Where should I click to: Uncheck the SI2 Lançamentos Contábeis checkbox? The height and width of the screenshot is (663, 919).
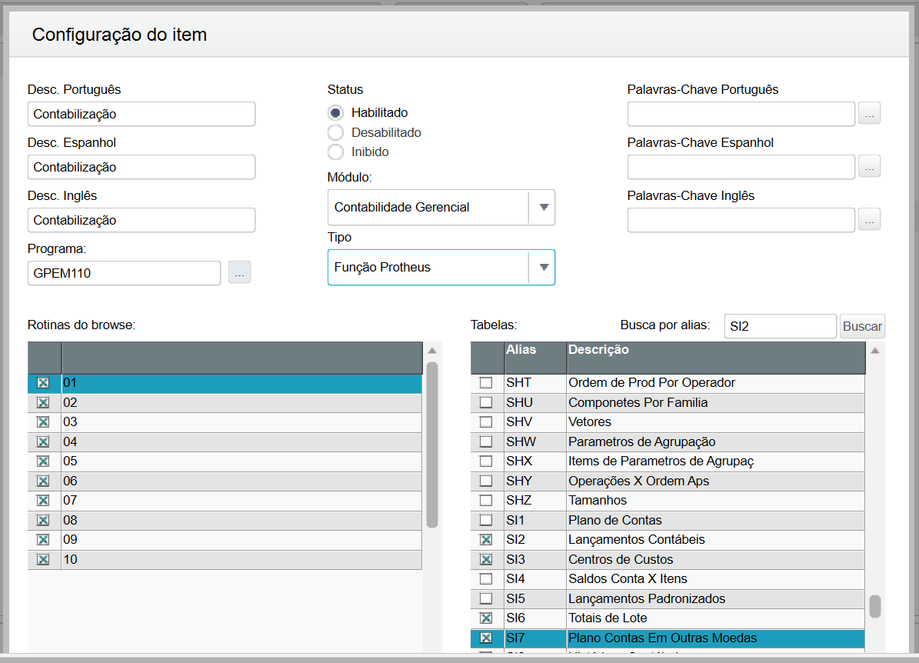coord(486,540)
